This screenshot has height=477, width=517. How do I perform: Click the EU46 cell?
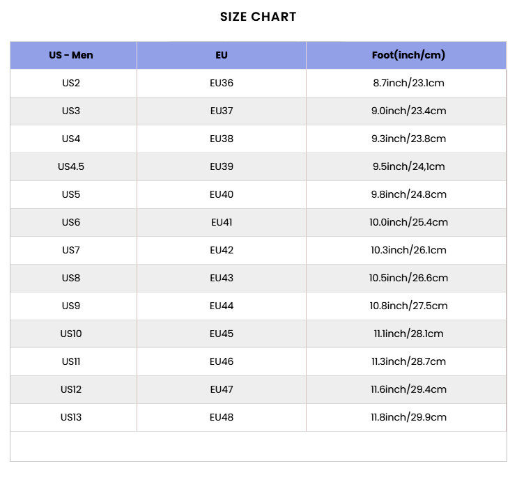(x=222, y=361)
